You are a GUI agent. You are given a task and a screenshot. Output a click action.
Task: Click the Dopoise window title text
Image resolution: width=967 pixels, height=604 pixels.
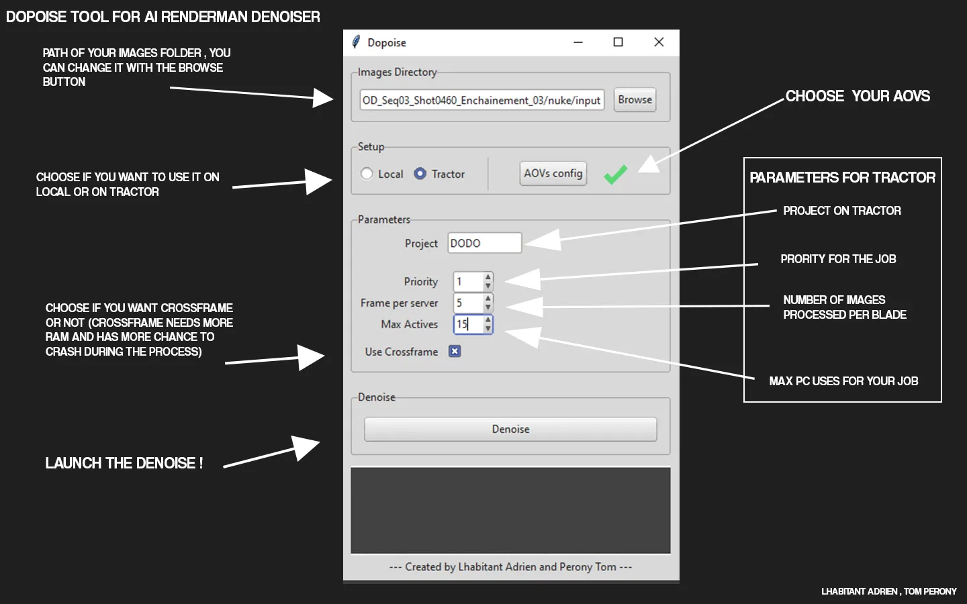point(387,43)
